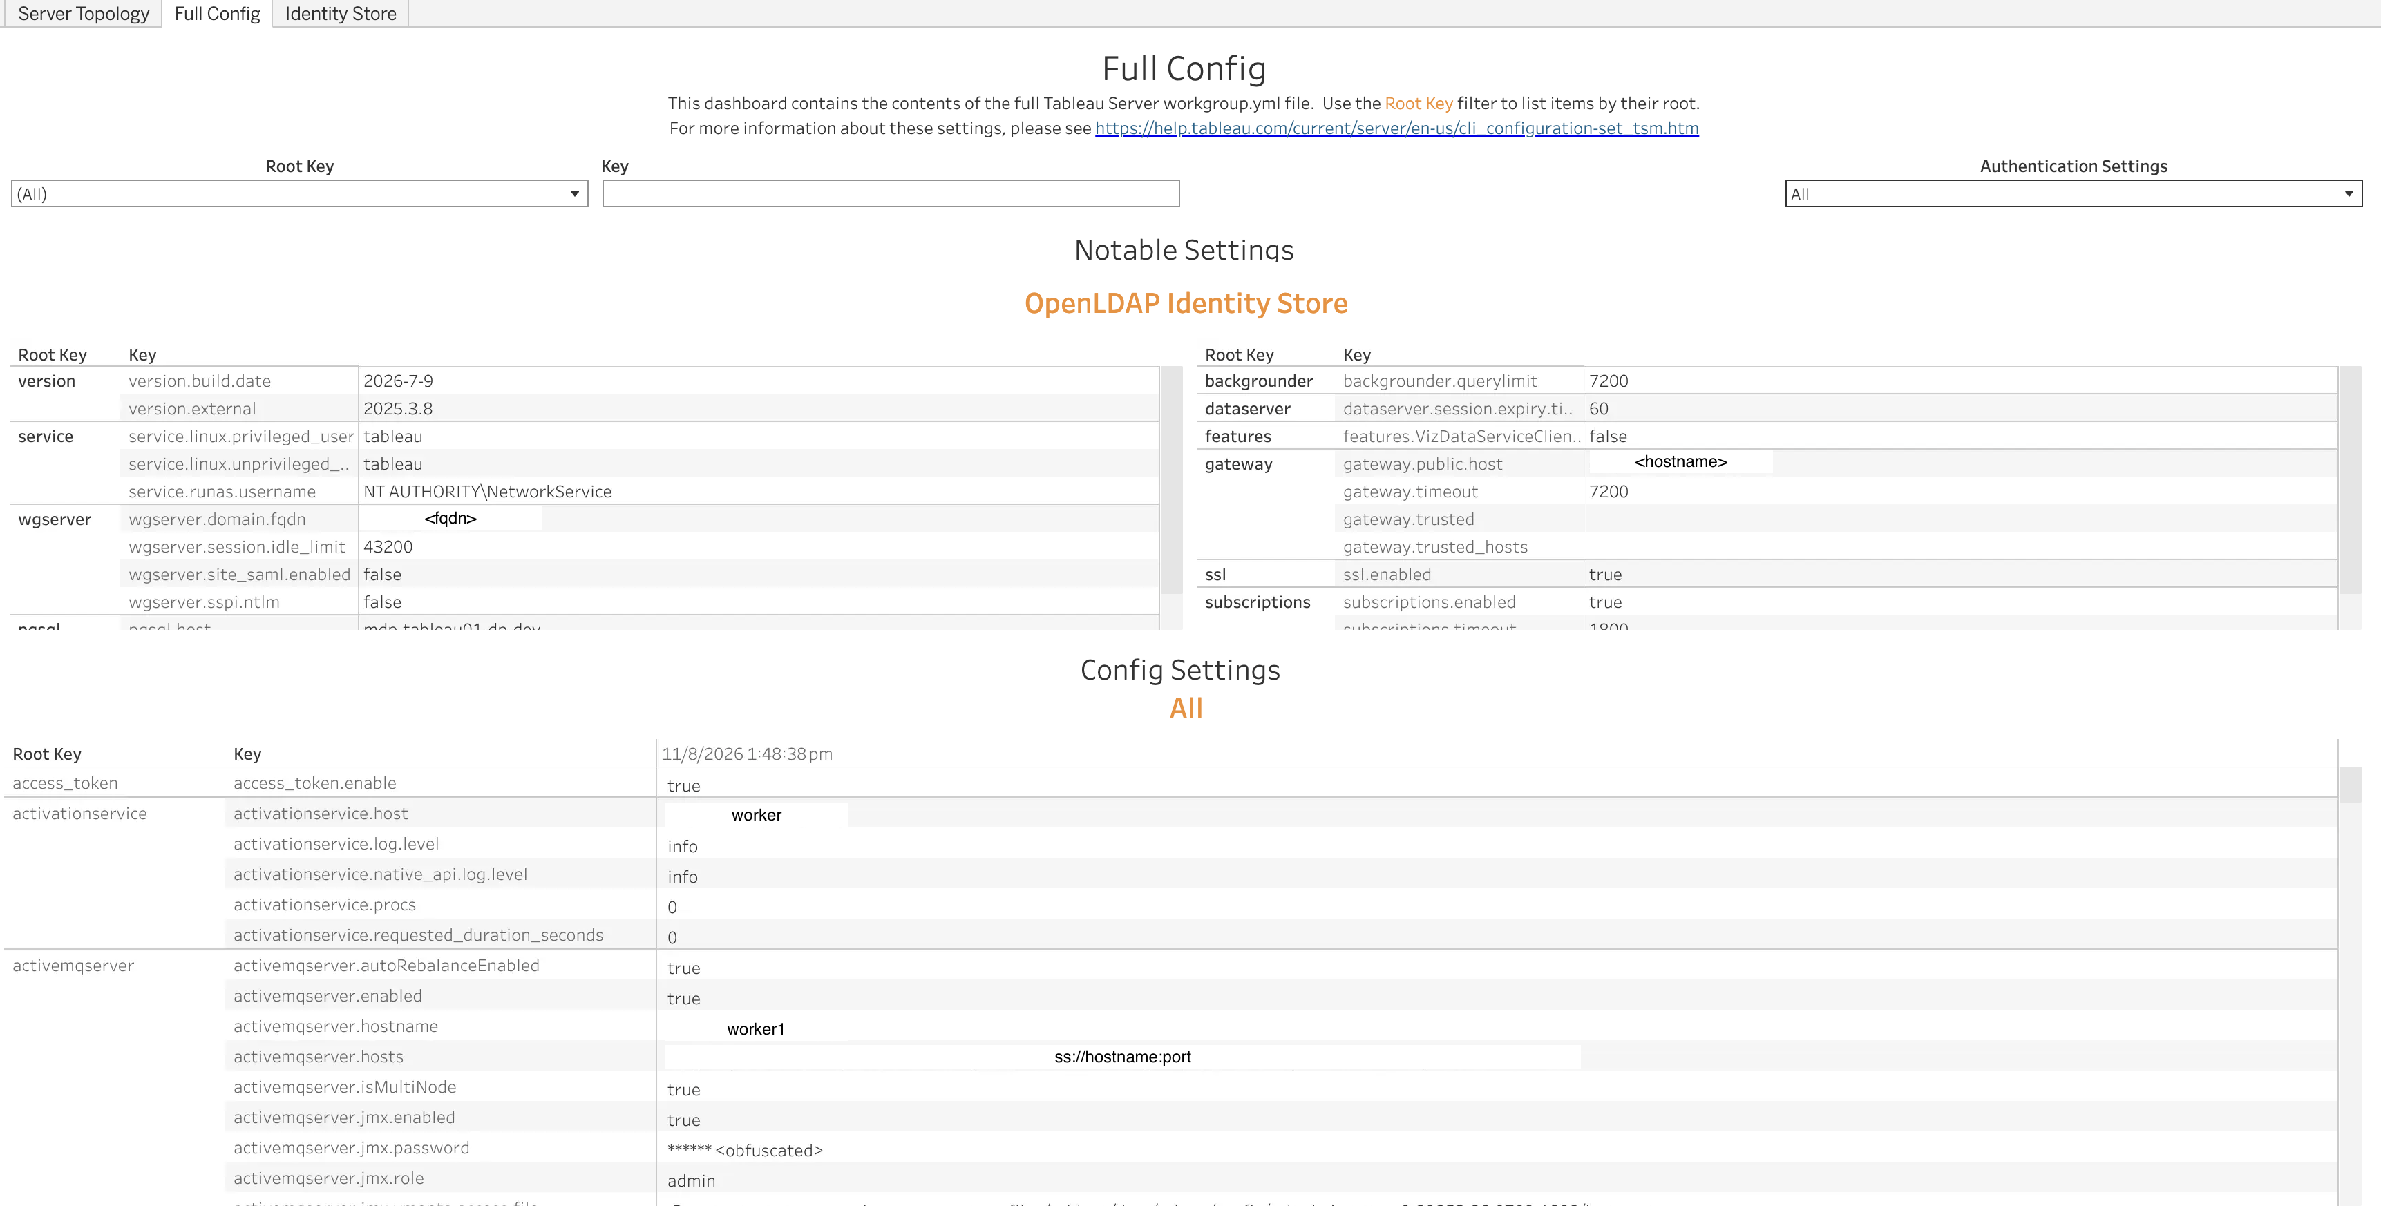
Task: Click the activemqserver.enabled key
Action: click(328, 996)
